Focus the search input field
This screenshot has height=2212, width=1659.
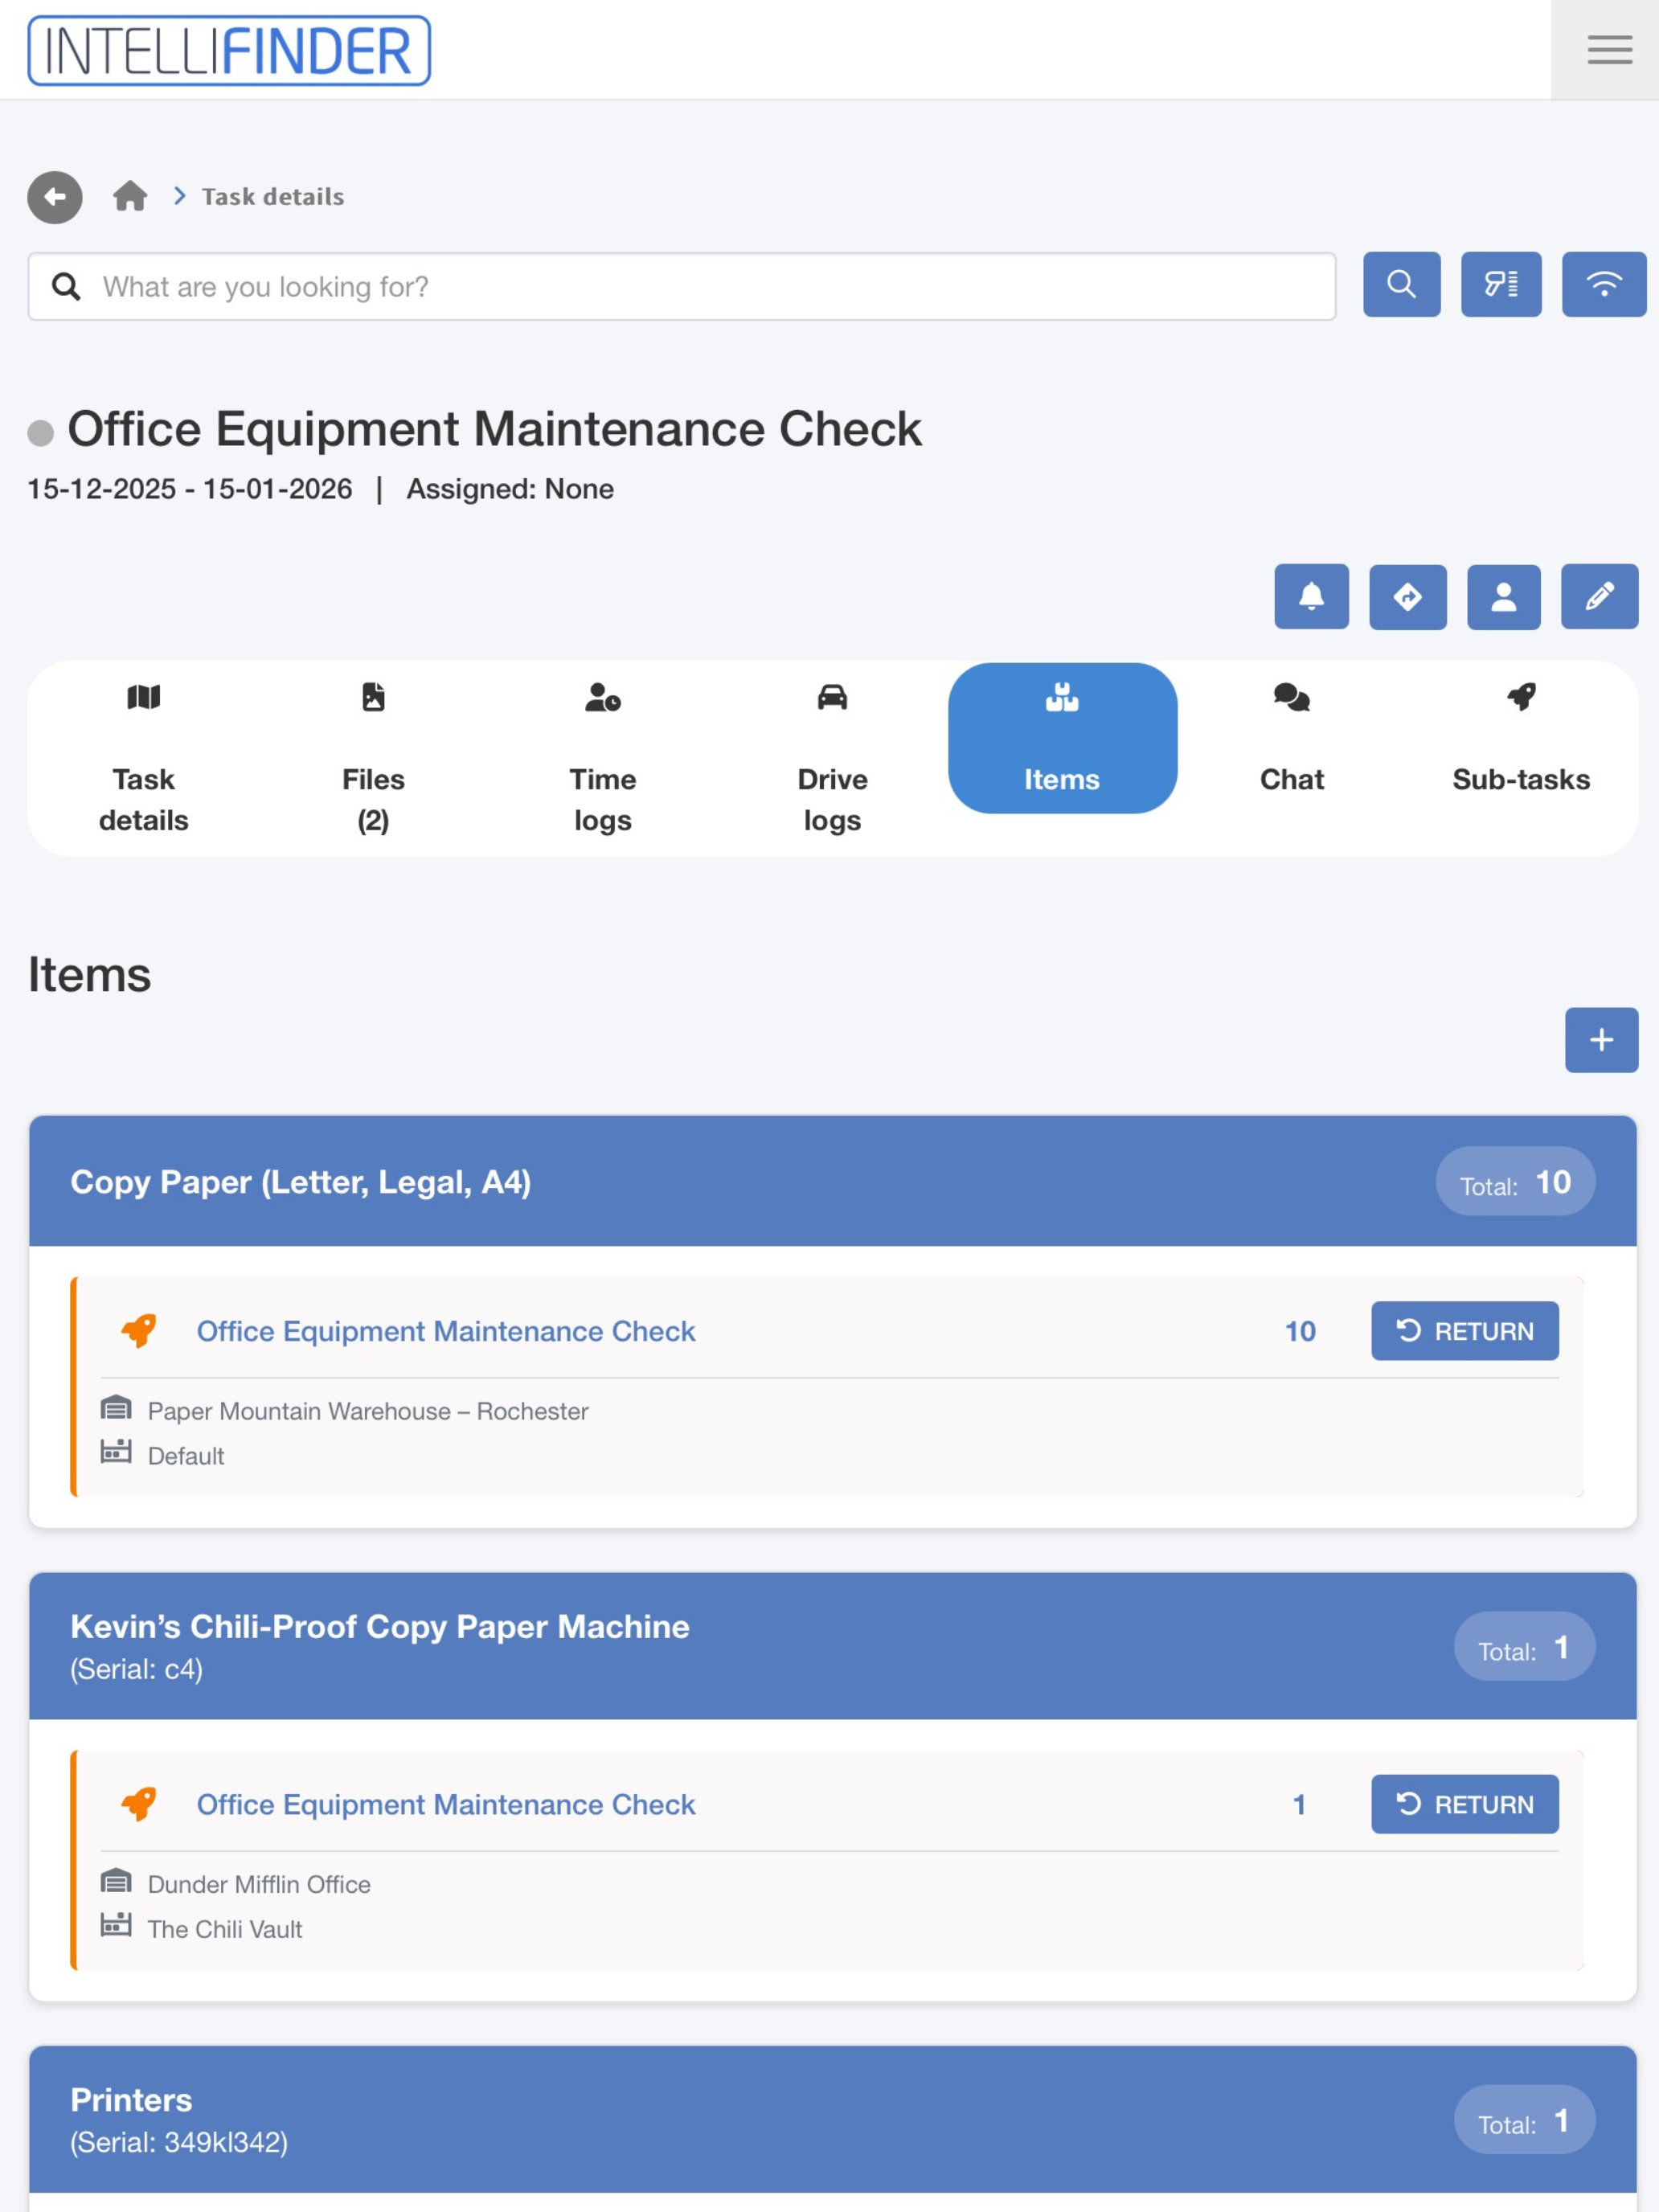682,287
